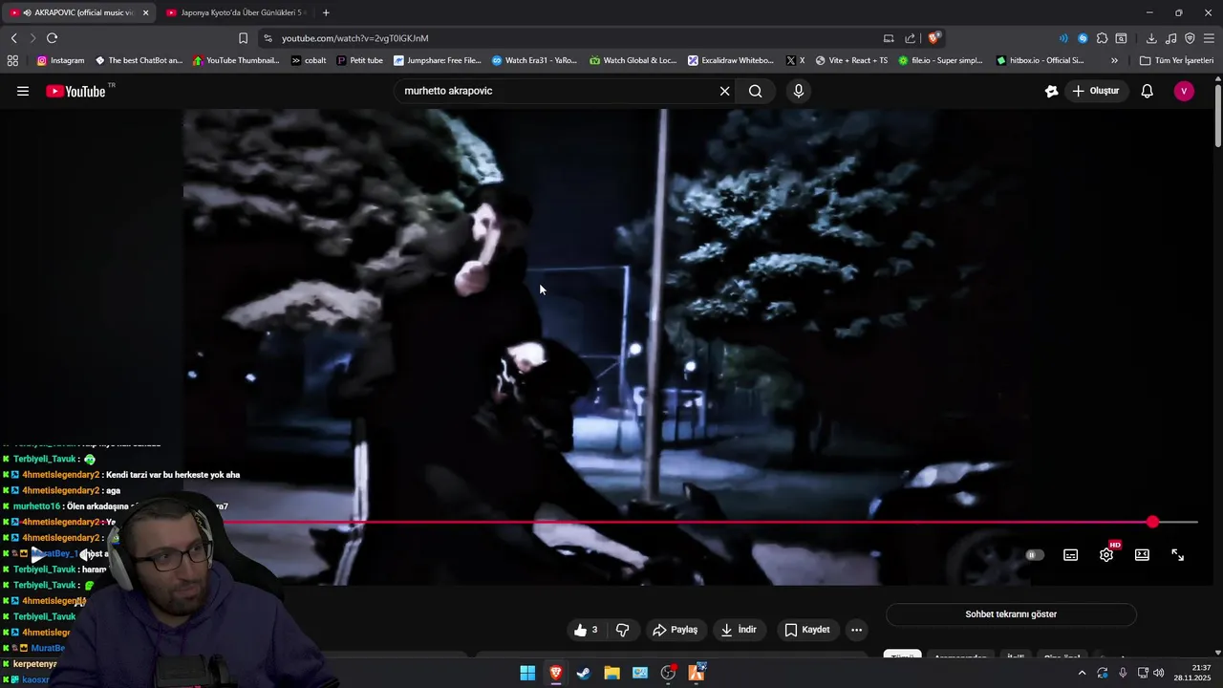Open the Oluştur create menu
This screenshot has width=1223, height=688.
coord(1095,91)
